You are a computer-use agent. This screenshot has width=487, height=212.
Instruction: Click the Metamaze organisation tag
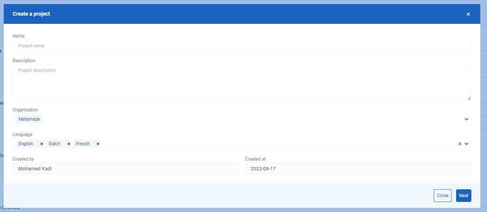click(x=29, y=119)
